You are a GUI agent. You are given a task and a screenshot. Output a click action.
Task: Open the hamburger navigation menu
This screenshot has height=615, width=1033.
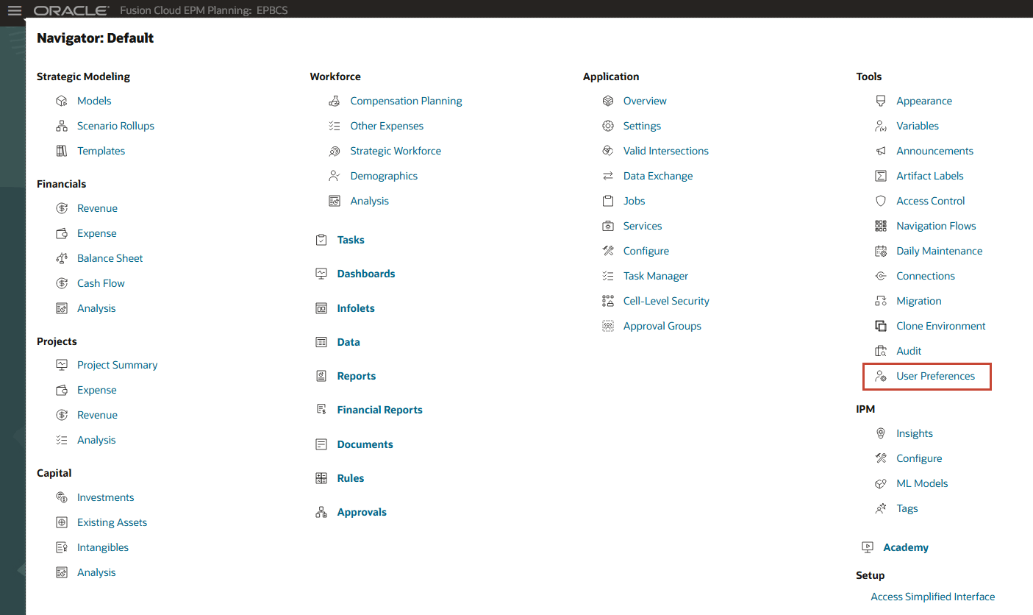(12, 10)
